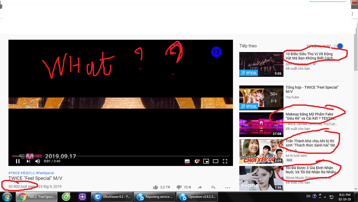Click the 'Stone Music Entertainment' channel name
Viewport: 358px width, 202px height.
306,178
